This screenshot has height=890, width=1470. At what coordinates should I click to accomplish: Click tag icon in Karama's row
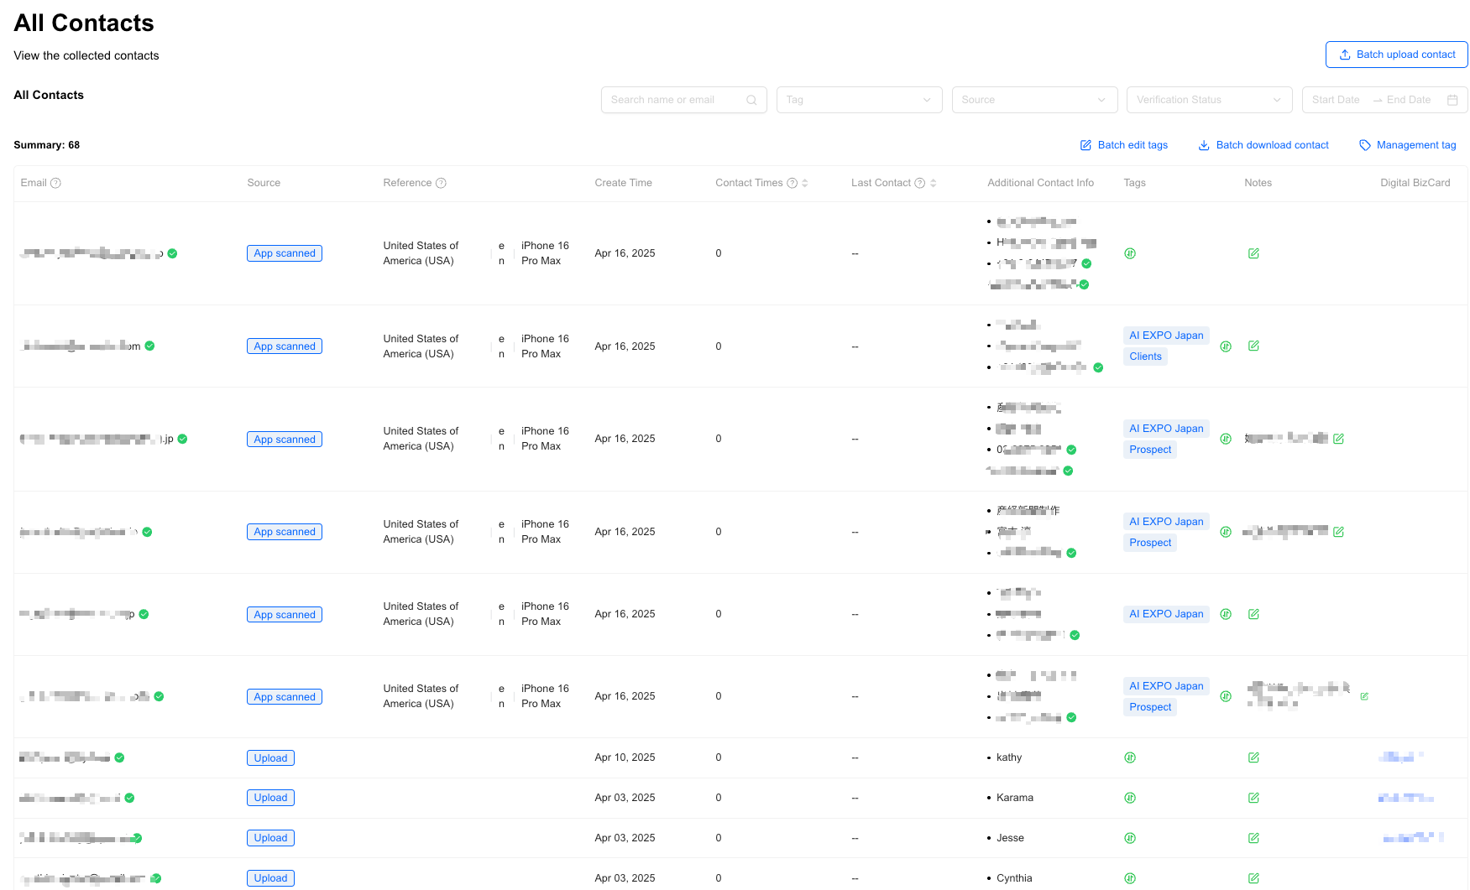1130,798
